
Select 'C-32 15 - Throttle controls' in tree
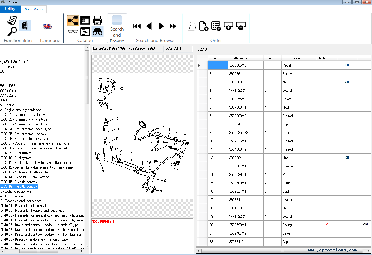(19, 182)
